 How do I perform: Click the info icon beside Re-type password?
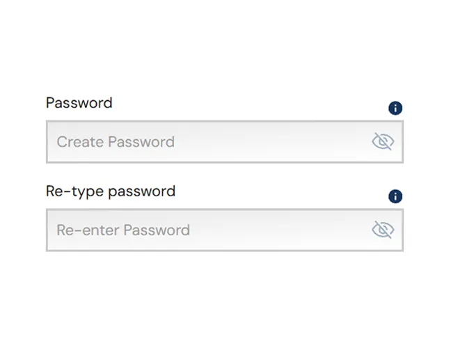(x=395, y=196)
